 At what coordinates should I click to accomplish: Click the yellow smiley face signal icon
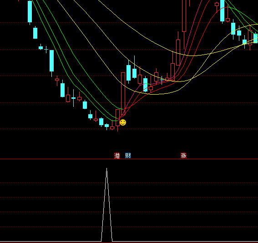(123, 122)
